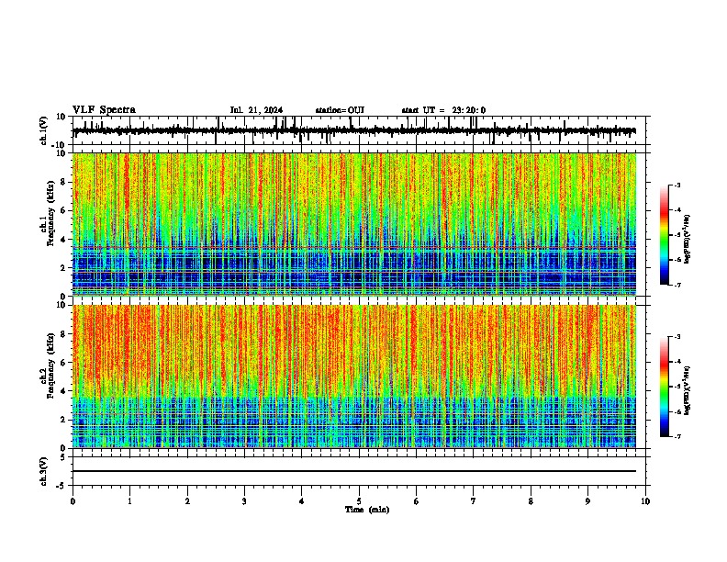Click the "8" frequency tick of ch.1 spectrogram
The image size is (727, 562).
click(63, 182)
